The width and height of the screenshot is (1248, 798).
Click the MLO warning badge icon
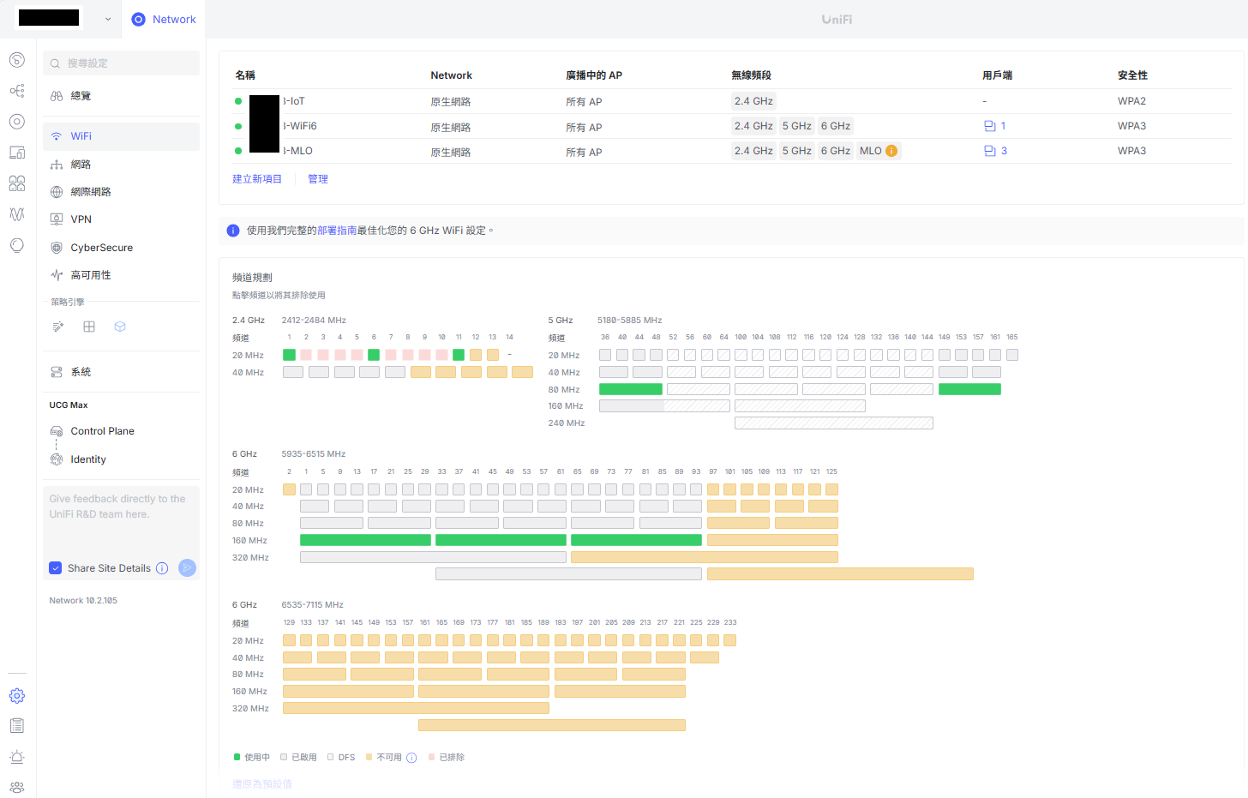891,151
